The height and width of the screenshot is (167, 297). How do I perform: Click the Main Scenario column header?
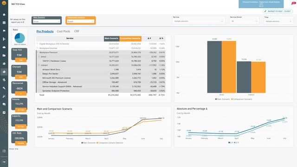coord(111,39)
